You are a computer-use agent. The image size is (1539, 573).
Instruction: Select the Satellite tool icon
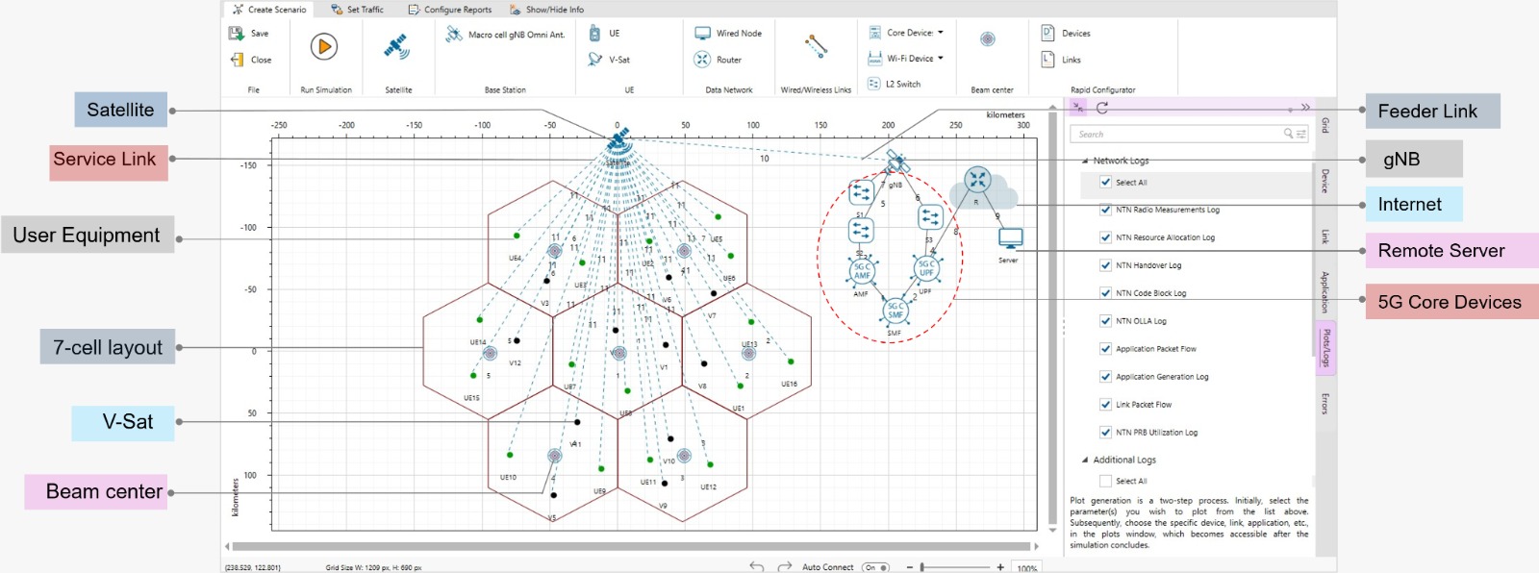pos(396,46)
